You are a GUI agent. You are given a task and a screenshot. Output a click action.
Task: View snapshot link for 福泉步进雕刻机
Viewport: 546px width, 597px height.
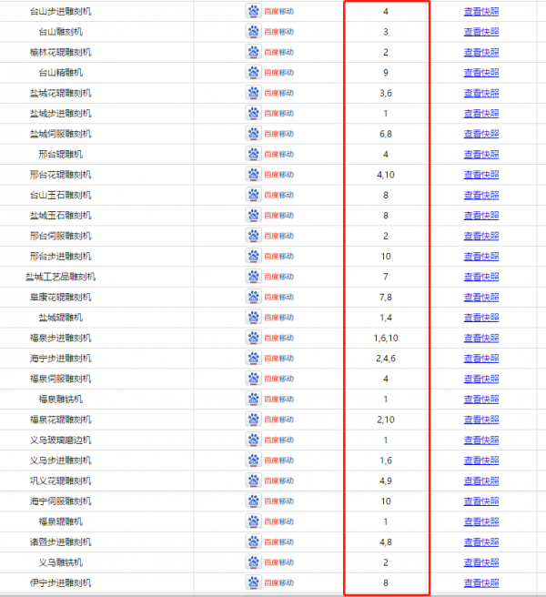point(481,338)
